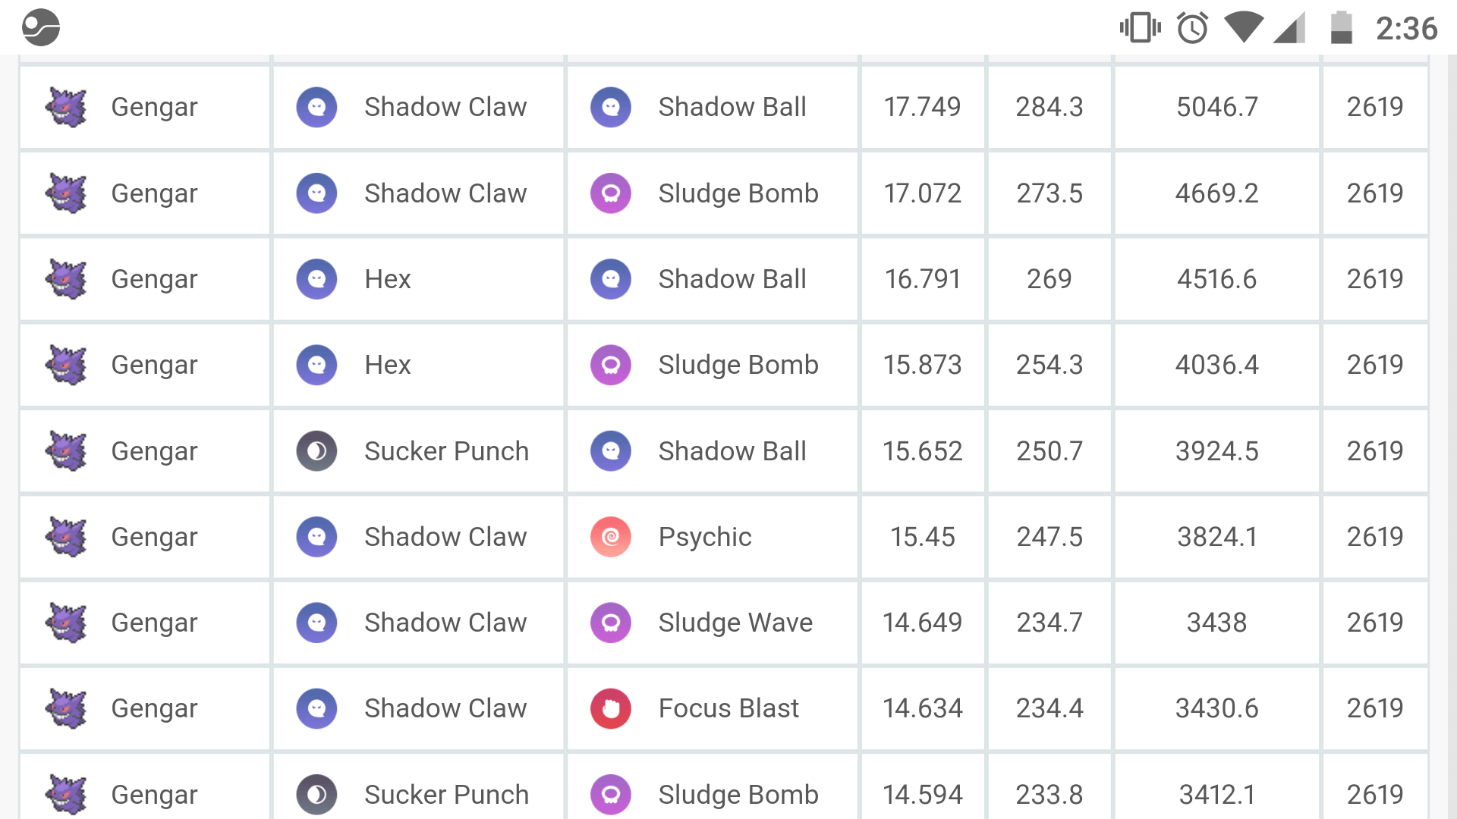
Task: Tap the Gengar sprite in the Focus Blast row
Action: coord(66,708)
